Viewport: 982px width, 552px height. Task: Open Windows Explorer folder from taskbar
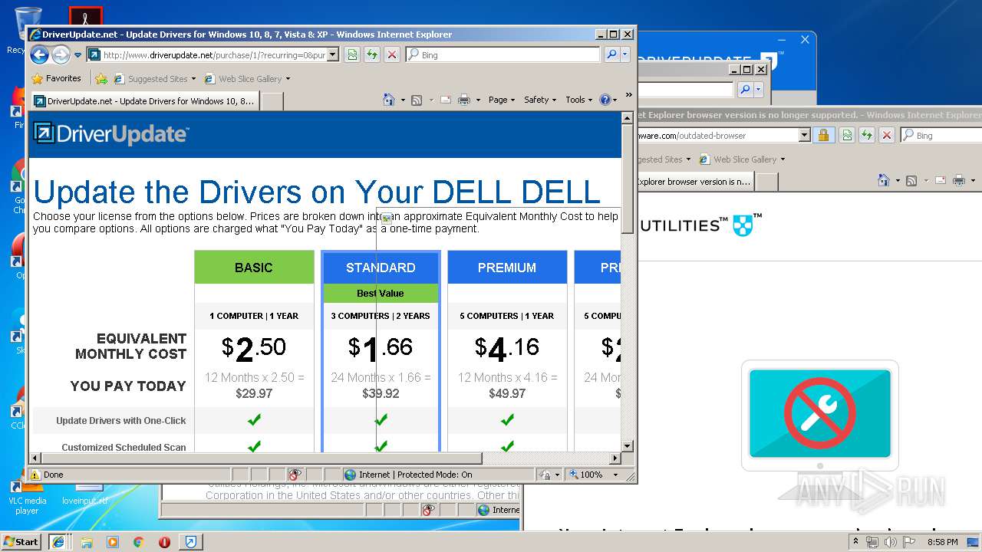[x=87, y=542]
